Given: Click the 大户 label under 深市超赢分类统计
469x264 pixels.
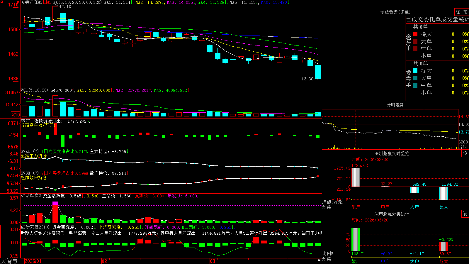Looking at the screenshot, I should coord(414,261).
